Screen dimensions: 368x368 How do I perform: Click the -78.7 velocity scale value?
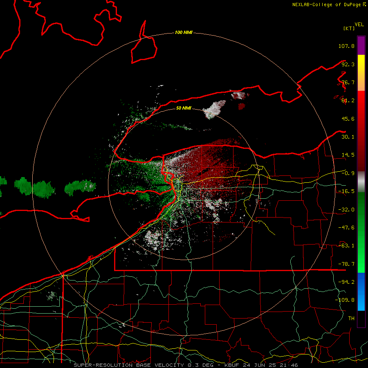click(346, 264)
